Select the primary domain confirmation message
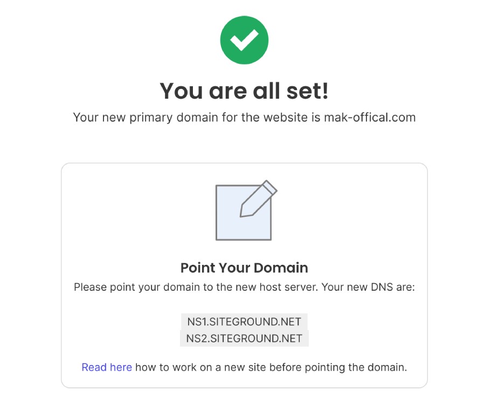 tap(244, 117)
